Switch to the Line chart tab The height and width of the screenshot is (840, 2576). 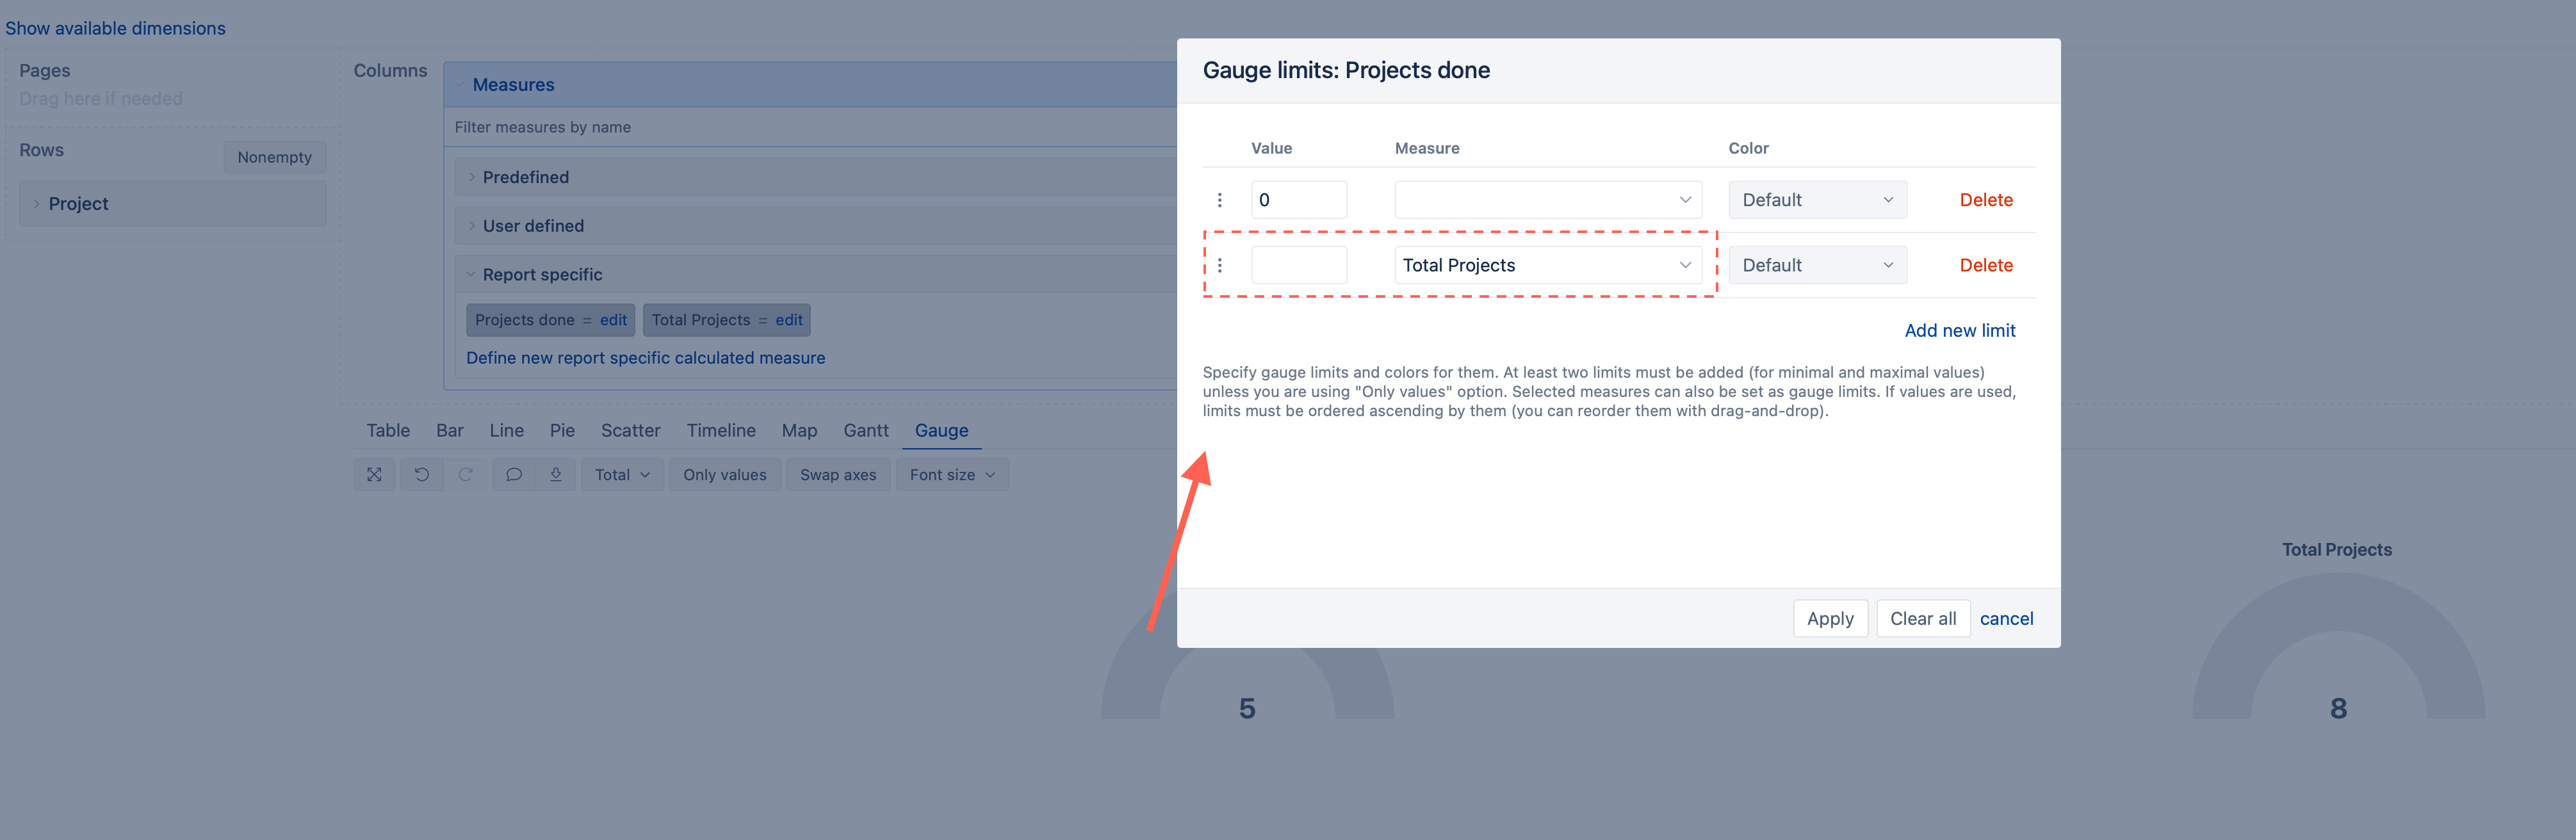507,430
